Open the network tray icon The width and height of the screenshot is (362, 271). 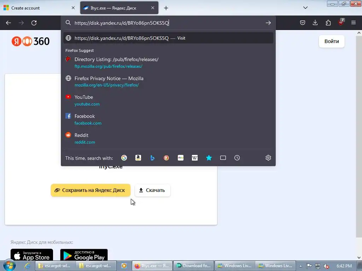pyautogui.click(x=318, y=266)
